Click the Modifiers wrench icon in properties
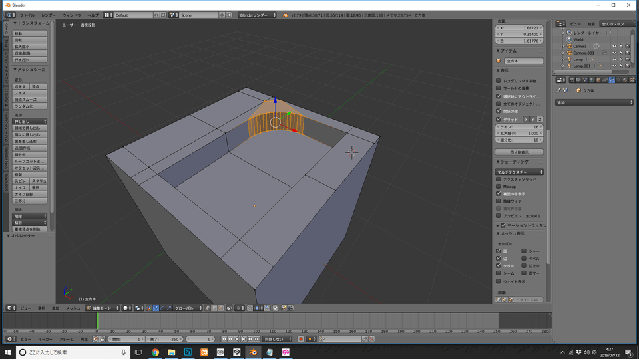Screen dimensions: 639x359 click(x=612, y=80)
